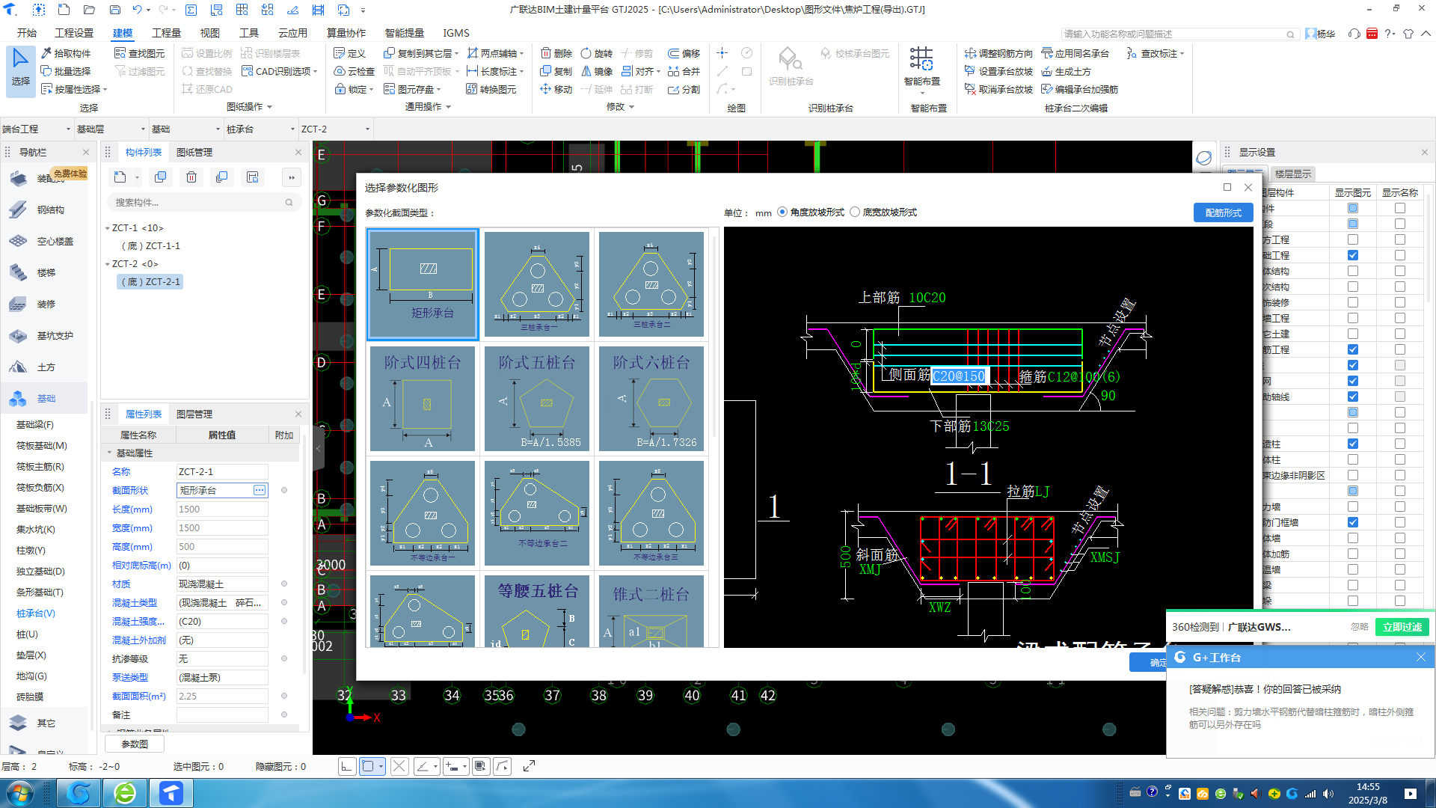Toggle 显示名称 checkbox for 体结构 row
The height and width of the screenshot is (808, 1436).
tap(1399, 271)
